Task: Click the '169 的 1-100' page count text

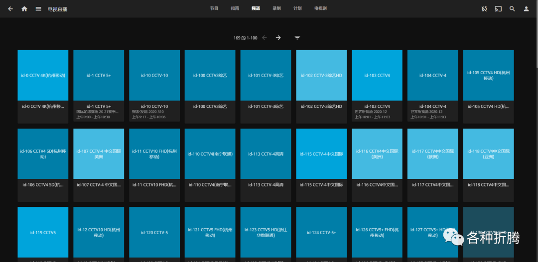Action: click(x=245, y=38)
